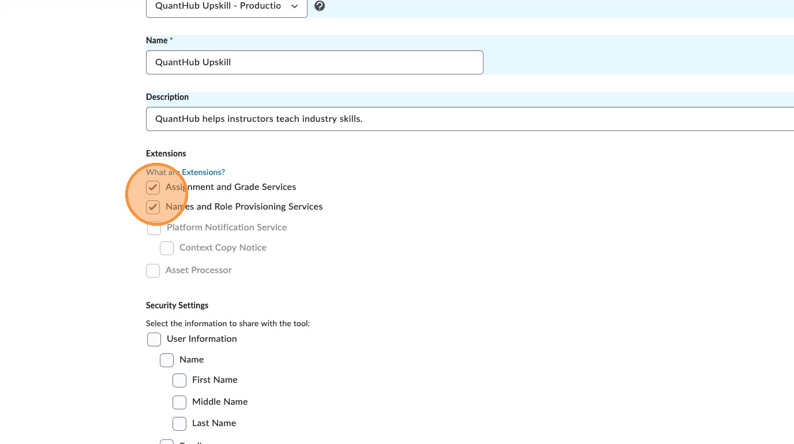Enable the Middle Name checkbox

point(179,402)
